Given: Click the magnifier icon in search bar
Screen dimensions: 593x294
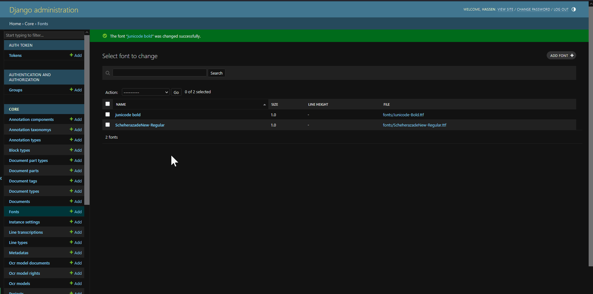Looking at the screenshot, I should [108, 73].
